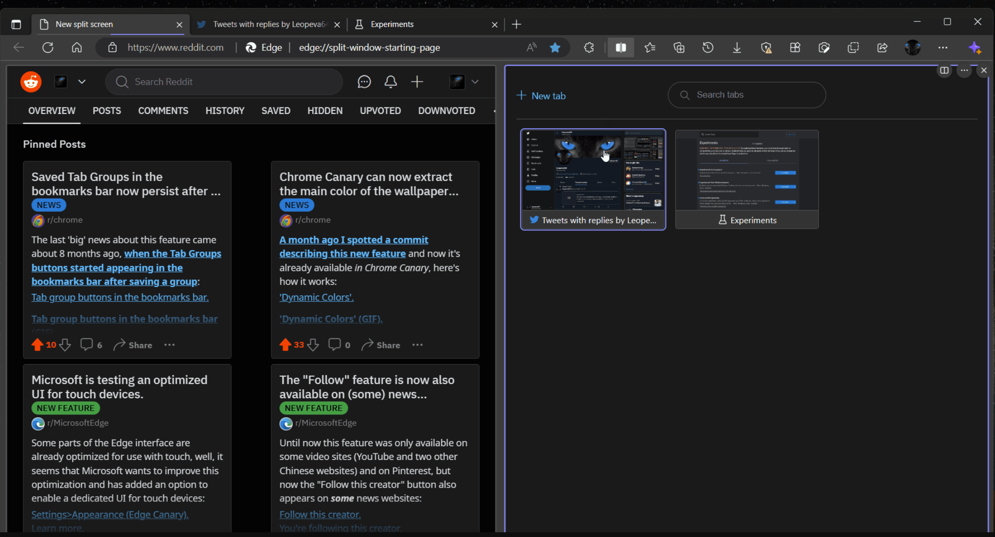Open Edge History toolbar icon
Viewport: 995px width, 537px height.
click(x=708, y=48)
